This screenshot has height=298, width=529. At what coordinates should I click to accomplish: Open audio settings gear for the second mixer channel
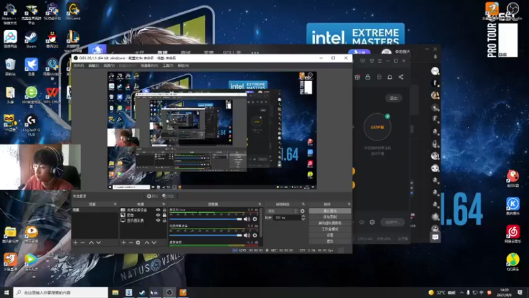pos(255,235)
